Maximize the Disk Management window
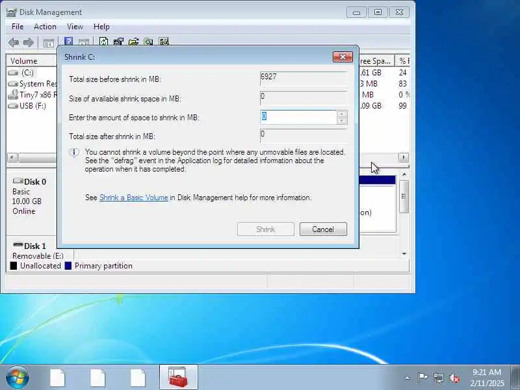 (x=378, y=12)
